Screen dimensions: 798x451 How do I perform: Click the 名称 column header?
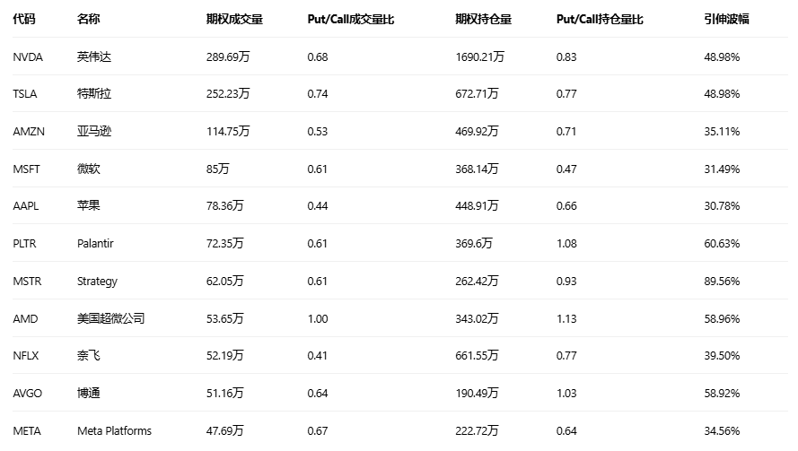point(89,19)
